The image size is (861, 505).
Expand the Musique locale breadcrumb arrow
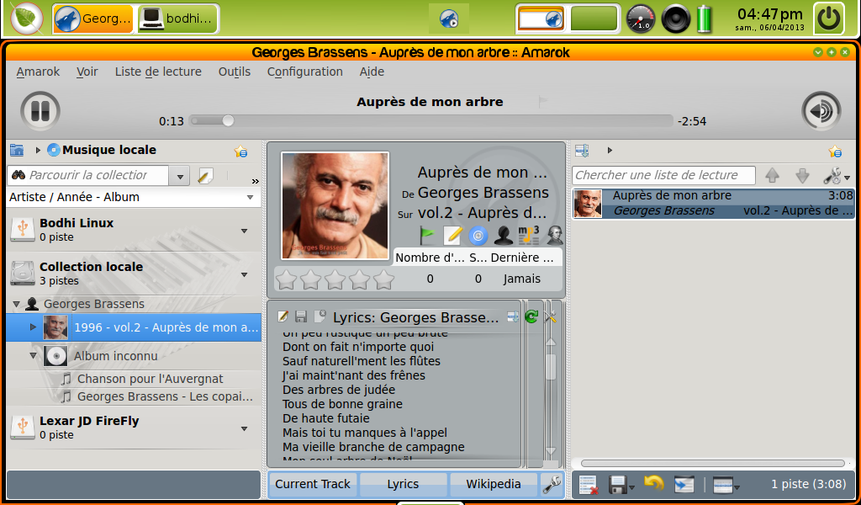[x=38, y=150]
